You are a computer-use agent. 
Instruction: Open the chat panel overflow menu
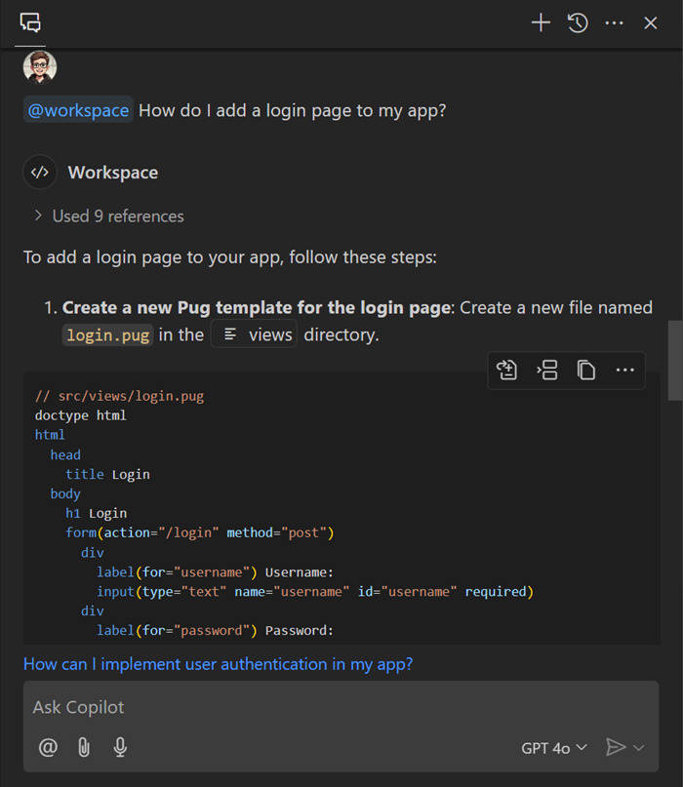click(x=614, y=22)
